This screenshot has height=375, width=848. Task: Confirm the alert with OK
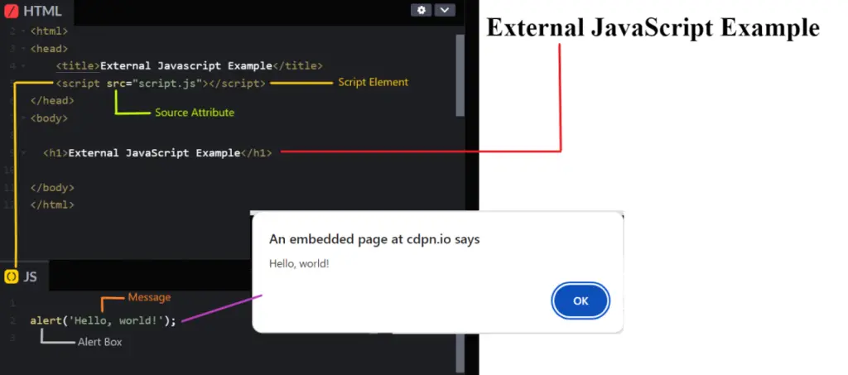point(581,301)
